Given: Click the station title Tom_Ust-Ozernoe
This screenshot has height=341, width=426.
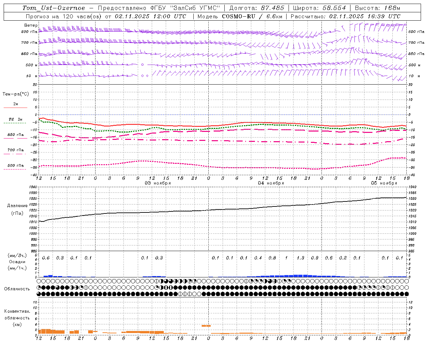Looking at the screenshot, I should [54, 8].
